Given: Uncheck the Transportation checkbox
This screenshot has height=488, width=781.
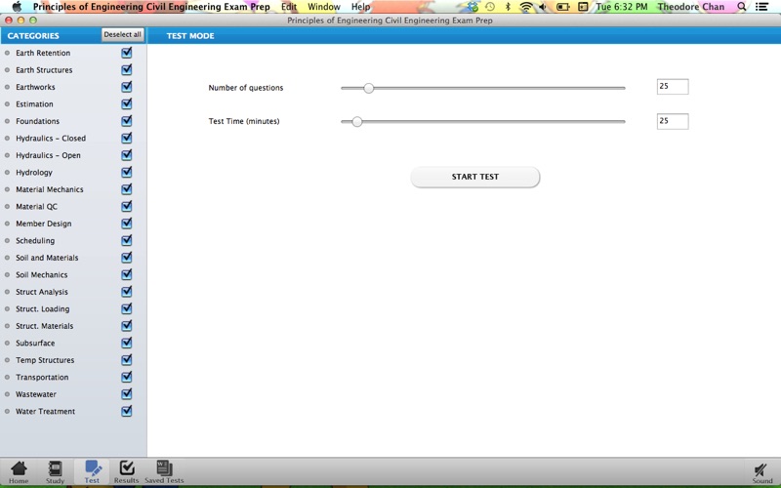Looking at the screenshot, I should 127,377.
